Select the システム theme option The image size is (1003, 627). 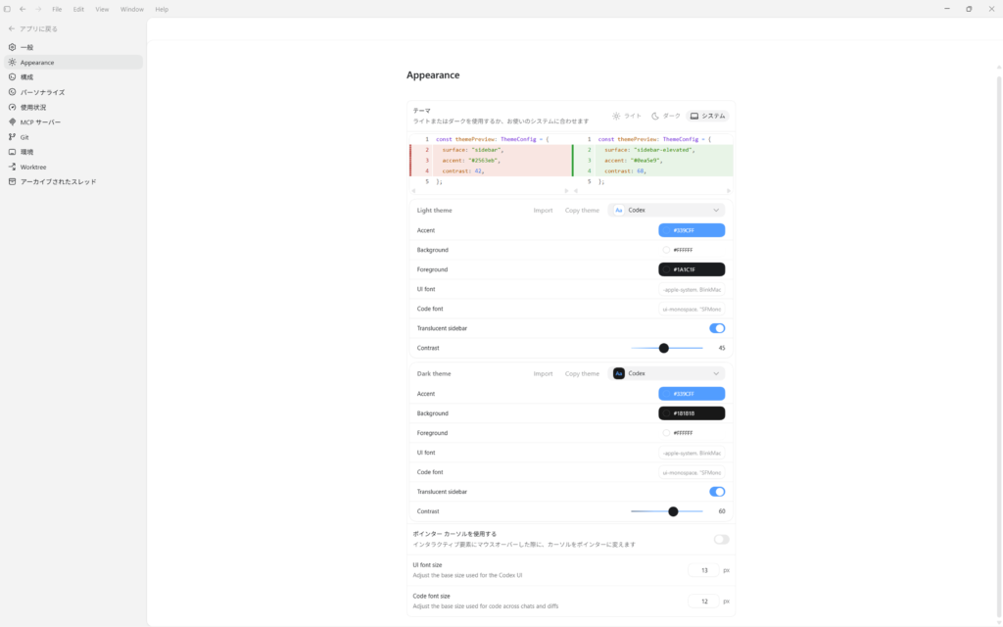point(708,116)
